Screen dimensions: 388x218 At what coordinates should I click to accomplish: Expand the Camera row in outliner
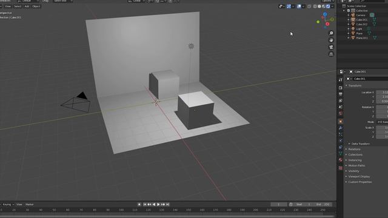(x=349, y=15)
